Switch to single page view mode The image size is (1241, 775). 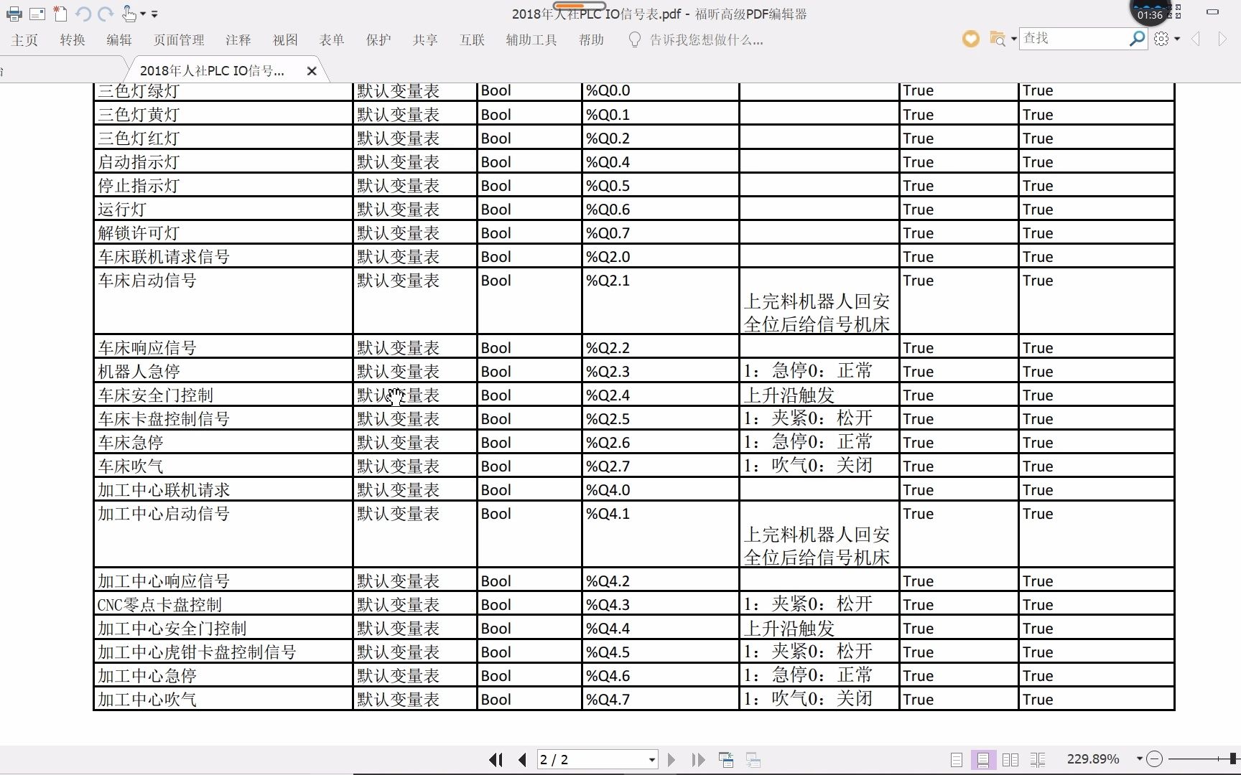957,759
